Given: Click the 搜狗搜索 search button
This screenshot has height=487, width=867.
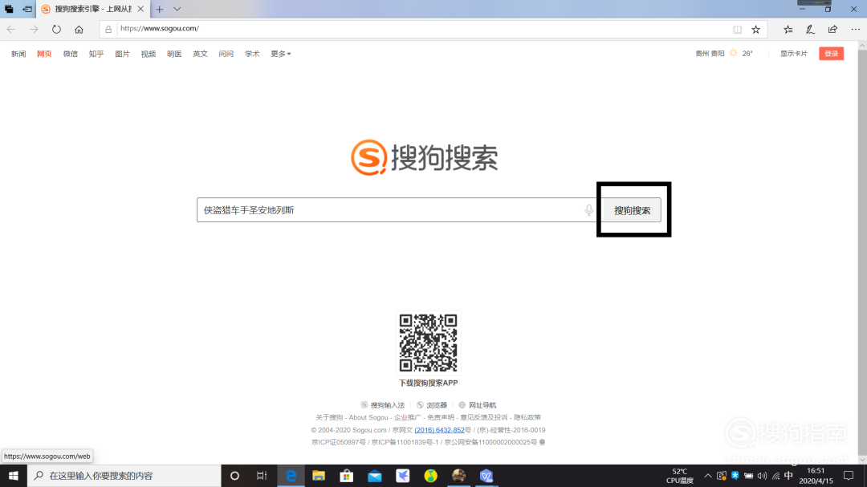Looking at the screenshot, I should [632, 210].
